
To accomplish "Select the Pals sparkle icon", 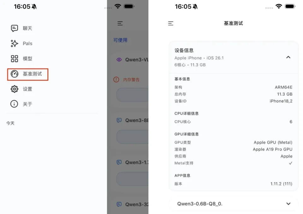I will pos(14,43).
